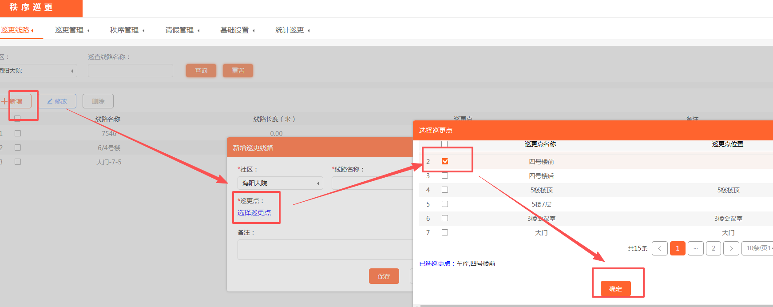
Task: Tick the 大门 patrol point checkbox
Action: tap(445, 232)
